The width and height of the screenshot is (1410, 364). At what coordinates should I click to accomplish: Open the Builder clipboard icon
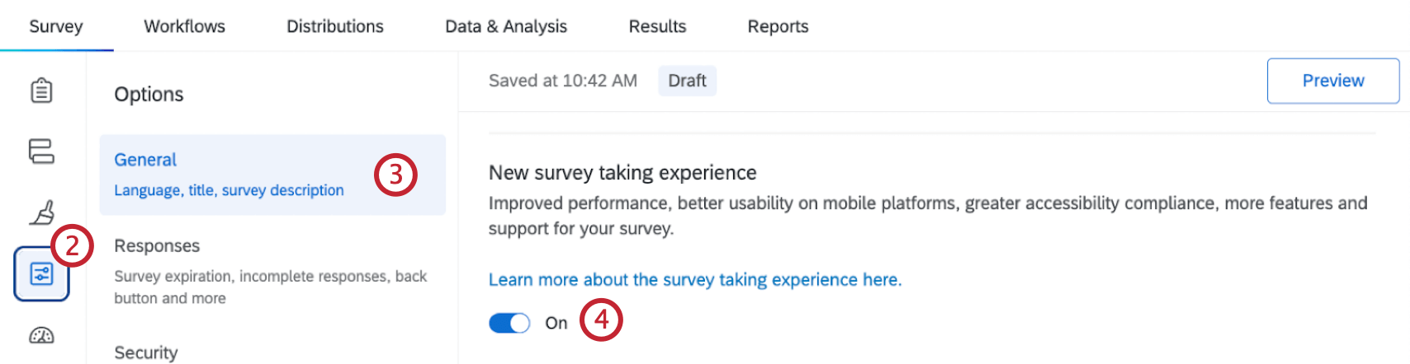[41, 91]
